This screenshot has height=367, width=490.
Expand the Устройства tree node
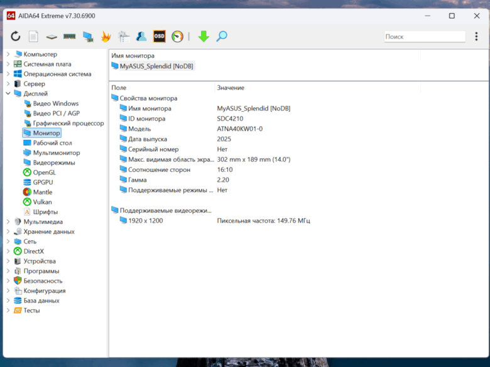coord(8,261)
